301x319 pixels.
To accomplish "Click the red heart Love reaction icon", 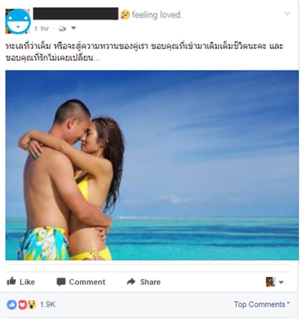I will [x=23, y=305].
